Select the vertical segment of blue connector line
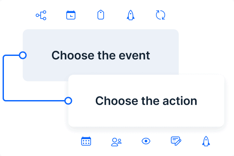 click(x=3, y=78)
